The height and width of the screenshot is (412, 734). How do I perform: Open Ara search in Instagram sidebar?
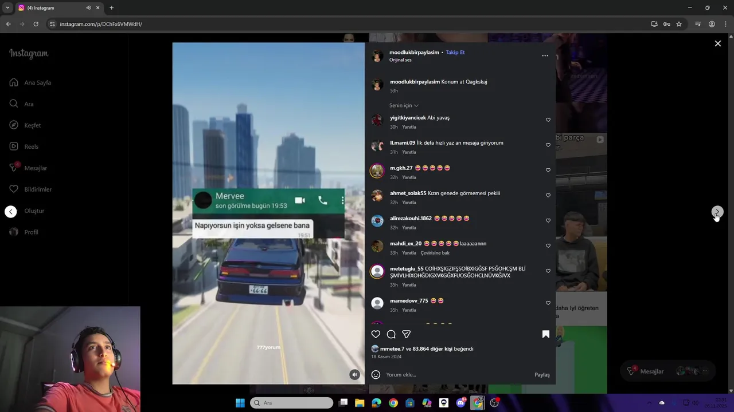click(x=14, y=104)
